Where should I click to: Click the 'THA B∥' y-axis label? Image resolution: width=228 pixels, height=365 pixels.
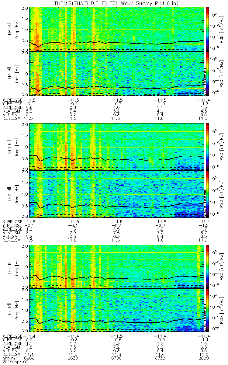coord(10,73)
